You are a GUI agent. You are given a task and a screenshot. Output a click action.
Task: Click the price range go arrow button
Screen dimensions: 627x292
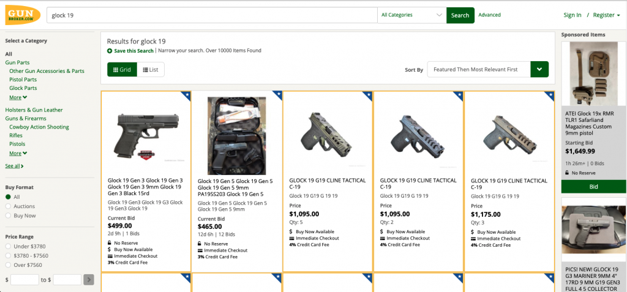[x=89, y=280]
